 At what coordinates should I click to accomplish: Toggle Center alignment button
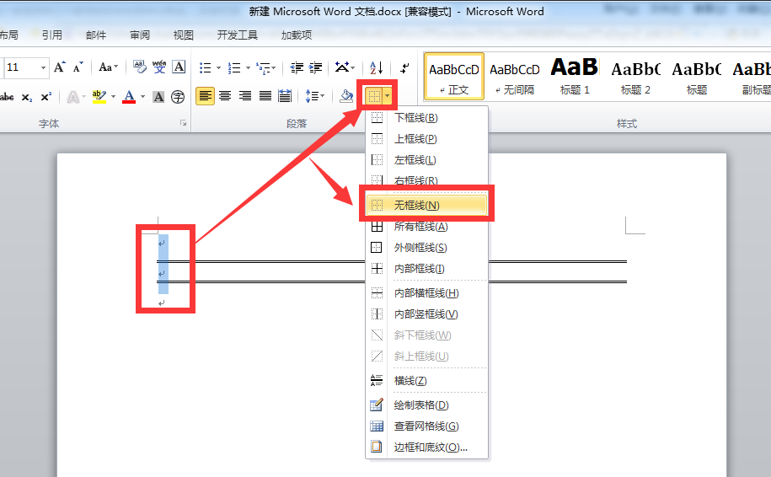click(x=225, y=96)
